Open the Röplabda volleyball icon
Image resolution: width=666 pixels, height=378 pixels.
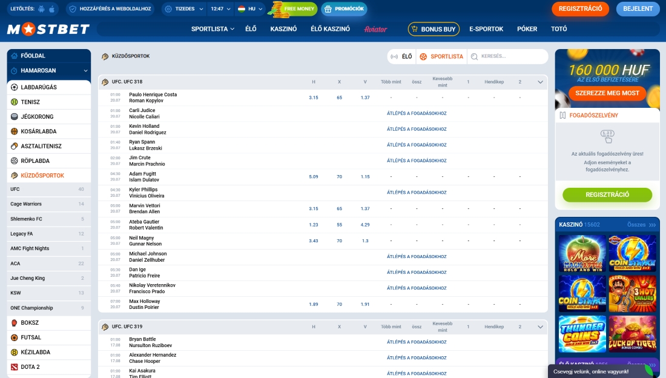coord(14,161)
